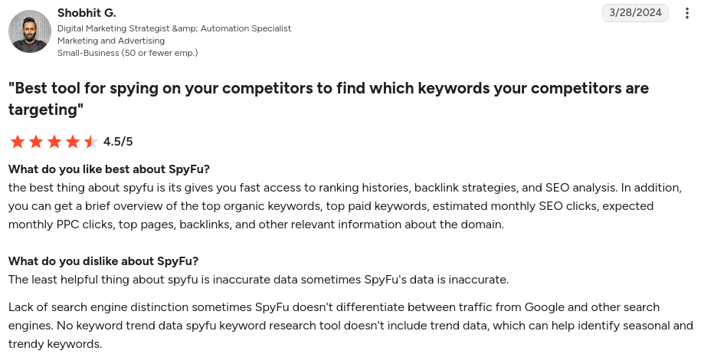Click the second rating star
701x354 pixels.
[x=36, y=142]
